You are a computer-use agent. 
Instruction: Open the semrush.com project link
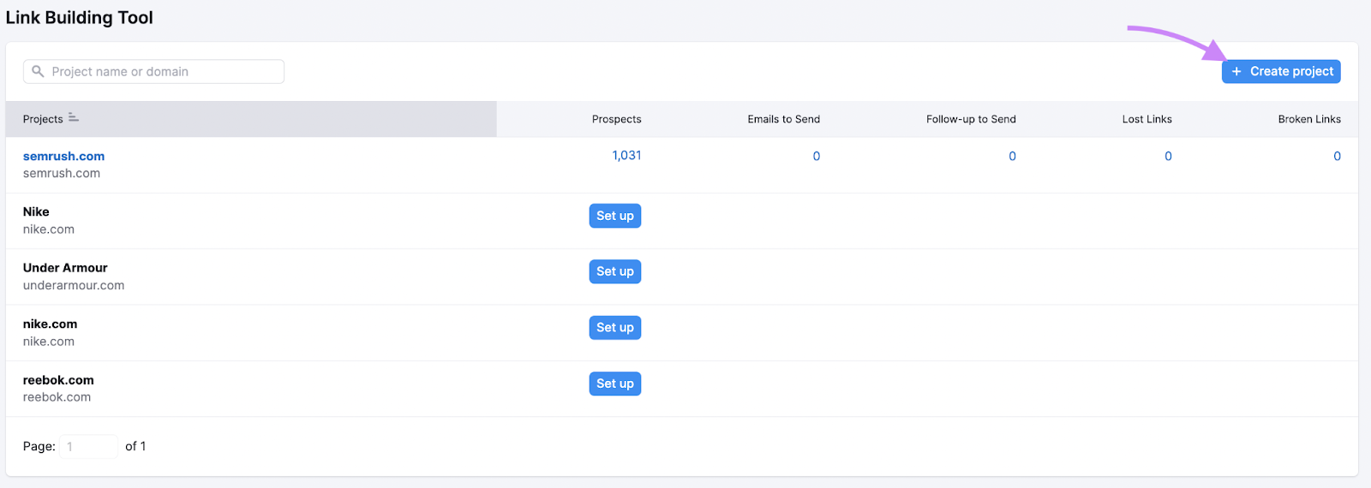coord(63,156)
